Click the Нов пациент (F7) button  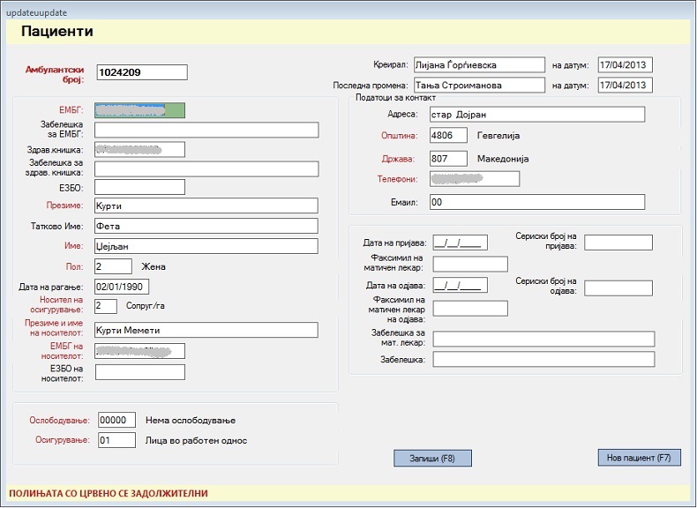[x=640, y=458]
